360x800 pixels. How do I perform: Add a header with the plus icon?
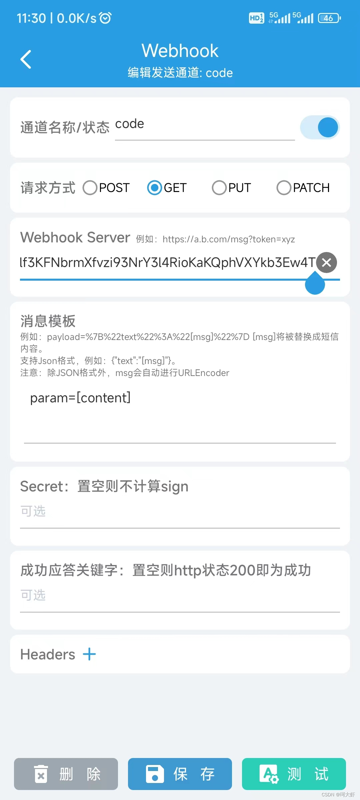(x=89, y=654)
